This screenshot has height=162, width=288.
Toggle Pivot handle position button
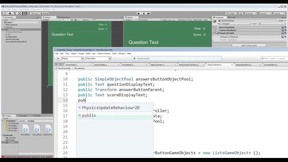coord(35,13)
